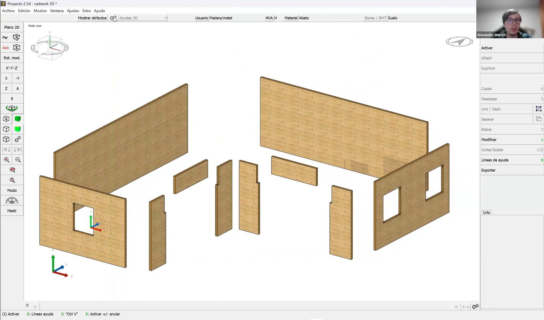The image size is (544, 320).
Task: Click Mostrar atributos in the top bar
Action: pos(92,18)
